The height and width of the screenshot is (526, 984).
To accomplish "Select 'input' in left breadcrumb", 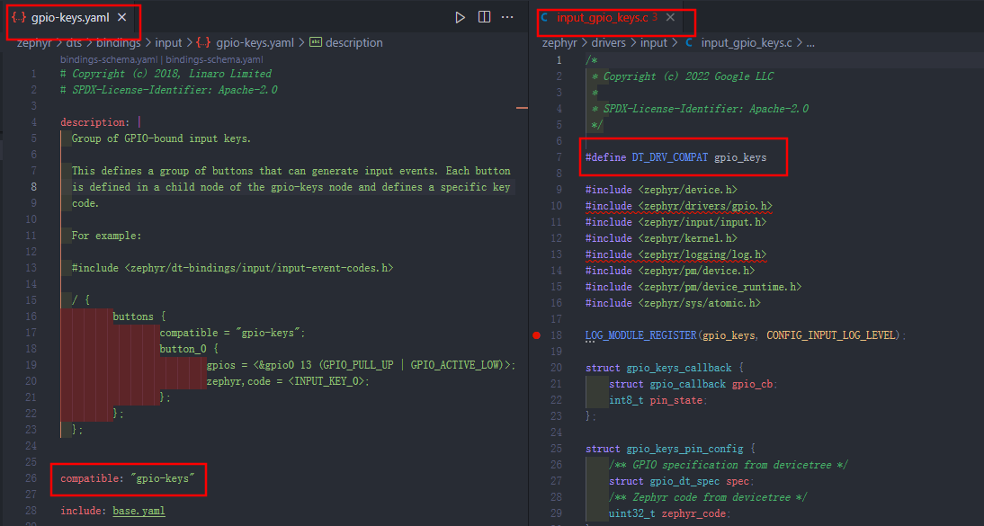I will pyautogui.click(x=168, y=42).
